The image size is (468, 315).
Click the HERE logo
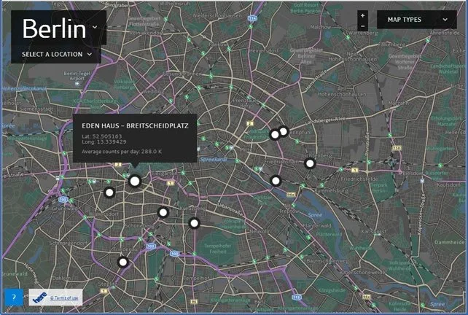39,297
